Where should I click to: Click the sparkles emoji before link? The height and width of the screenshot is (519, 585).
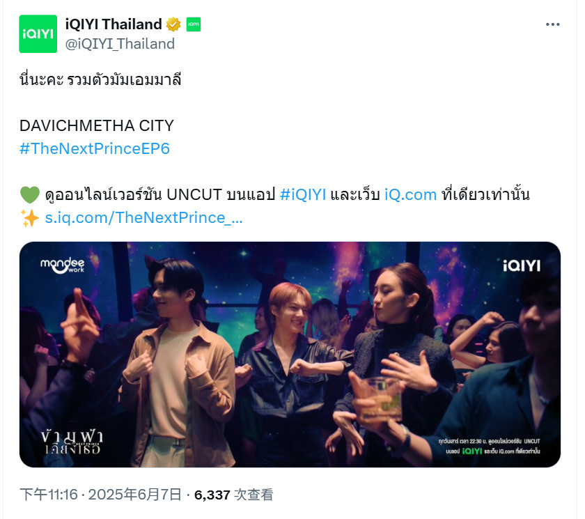pos(30,218)
